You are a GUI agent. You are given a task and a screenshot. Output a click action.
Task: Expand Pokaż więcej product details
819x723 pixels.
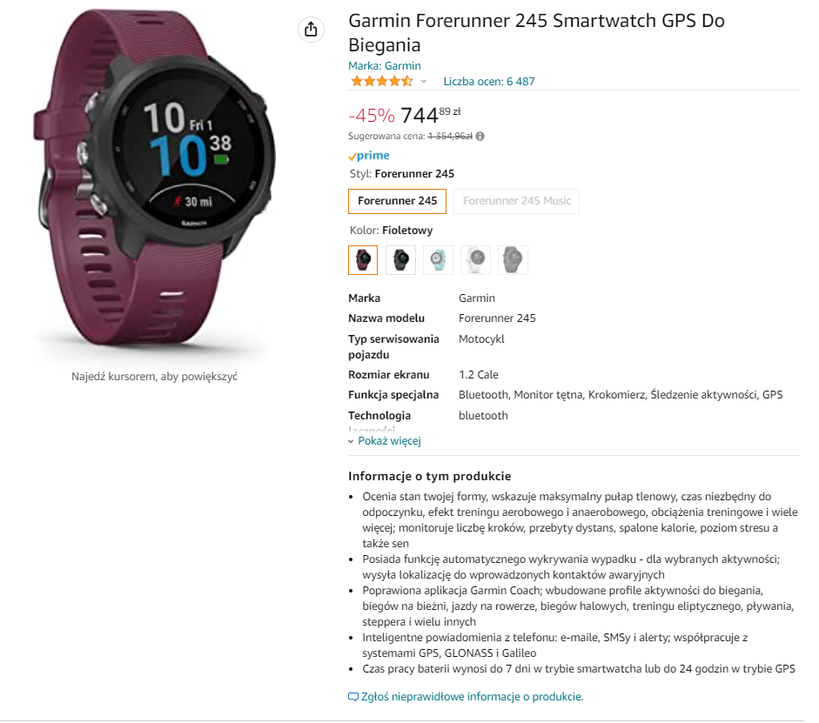pyautogui.click(x=389, y=441)
